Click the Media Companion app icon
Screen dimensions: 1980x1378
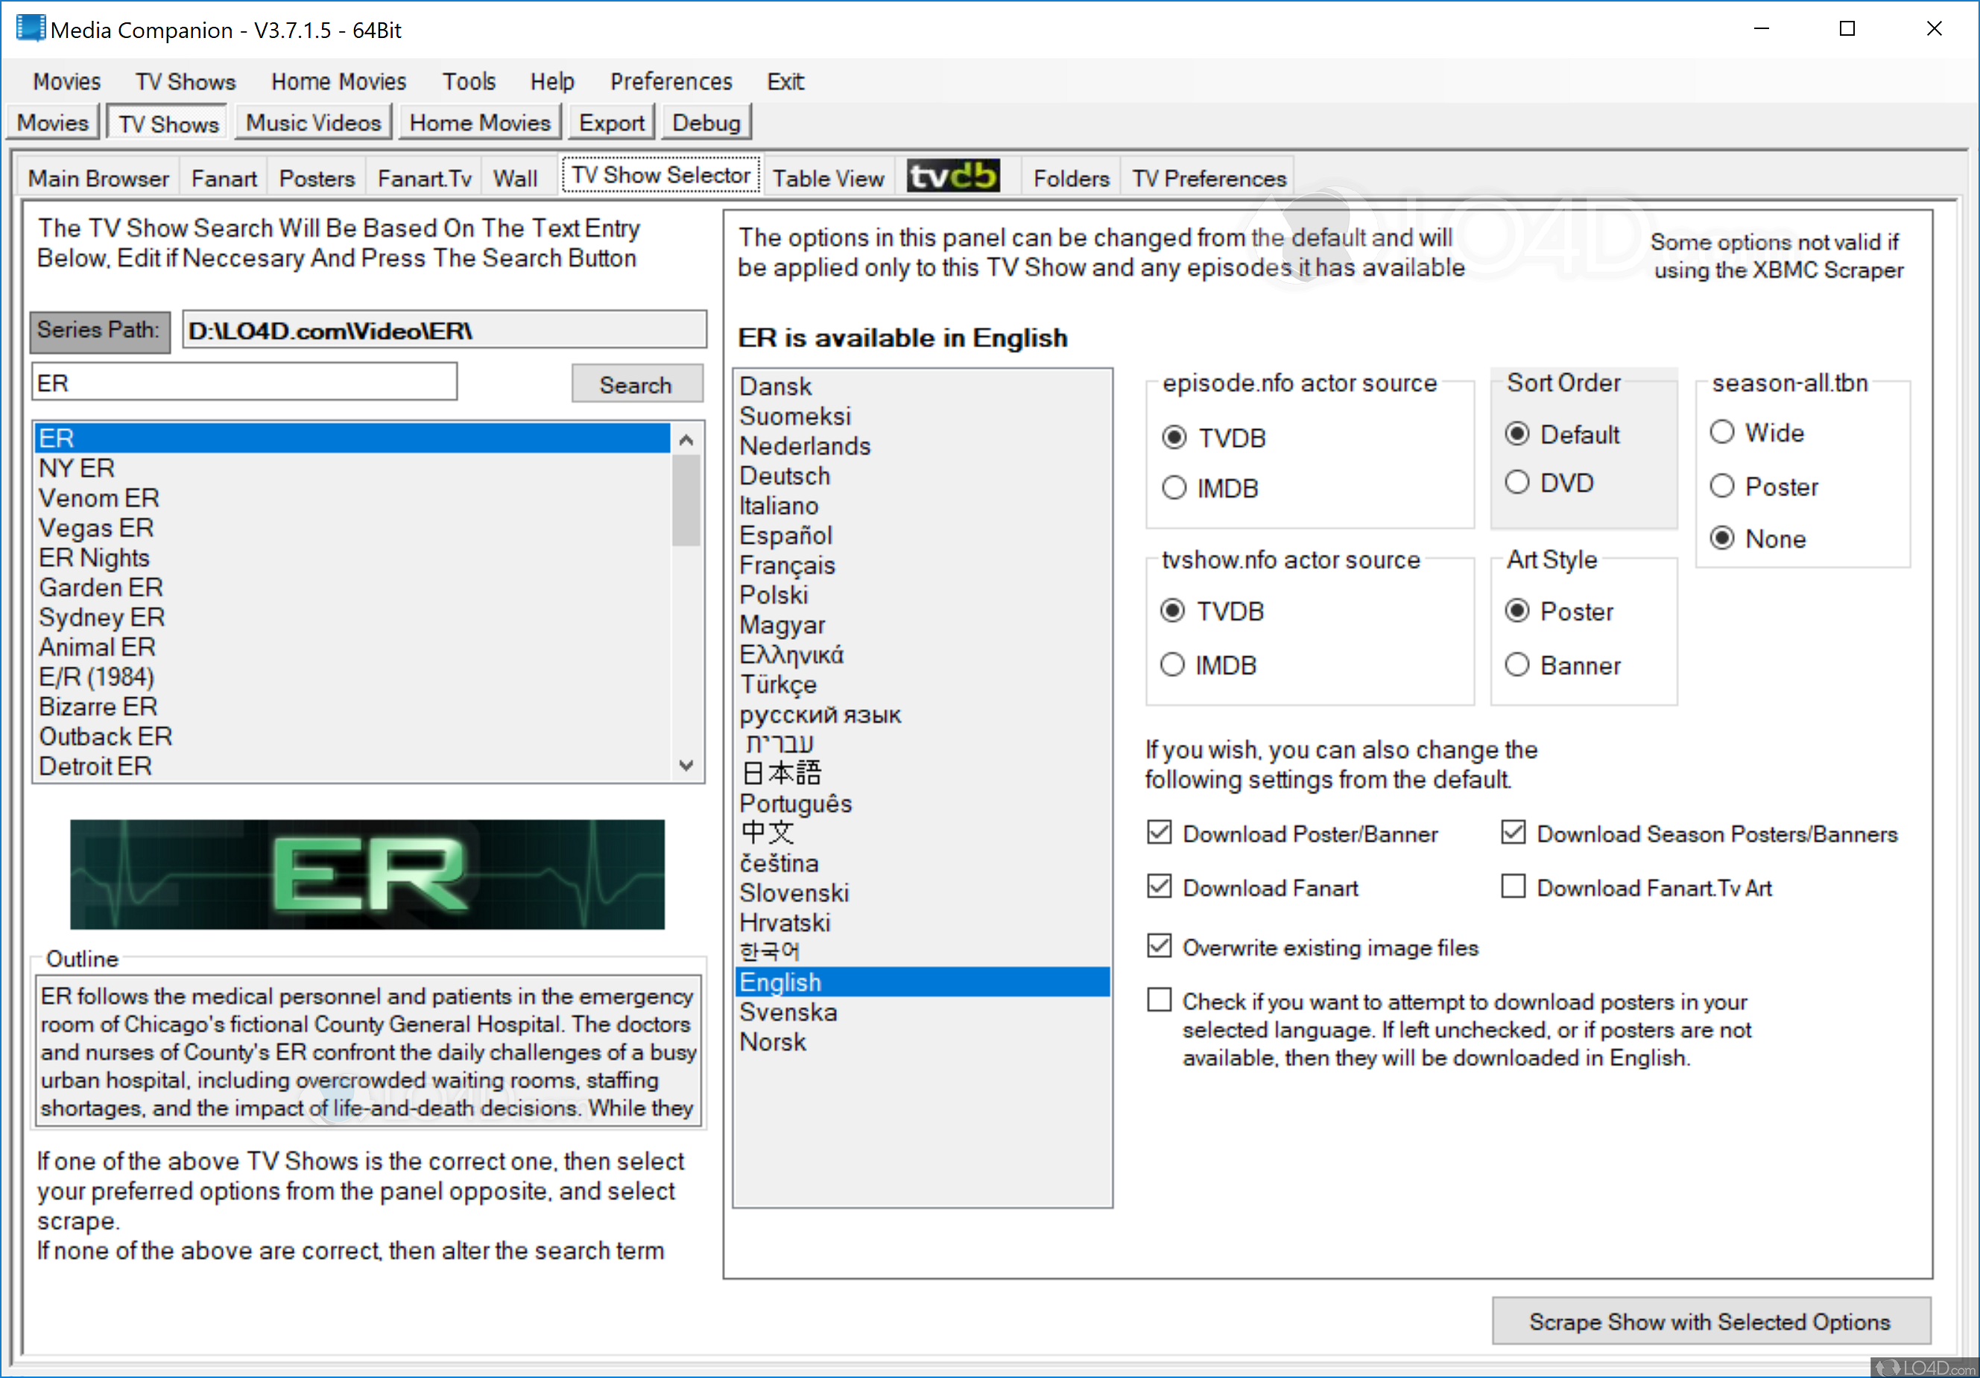(31, 28)
